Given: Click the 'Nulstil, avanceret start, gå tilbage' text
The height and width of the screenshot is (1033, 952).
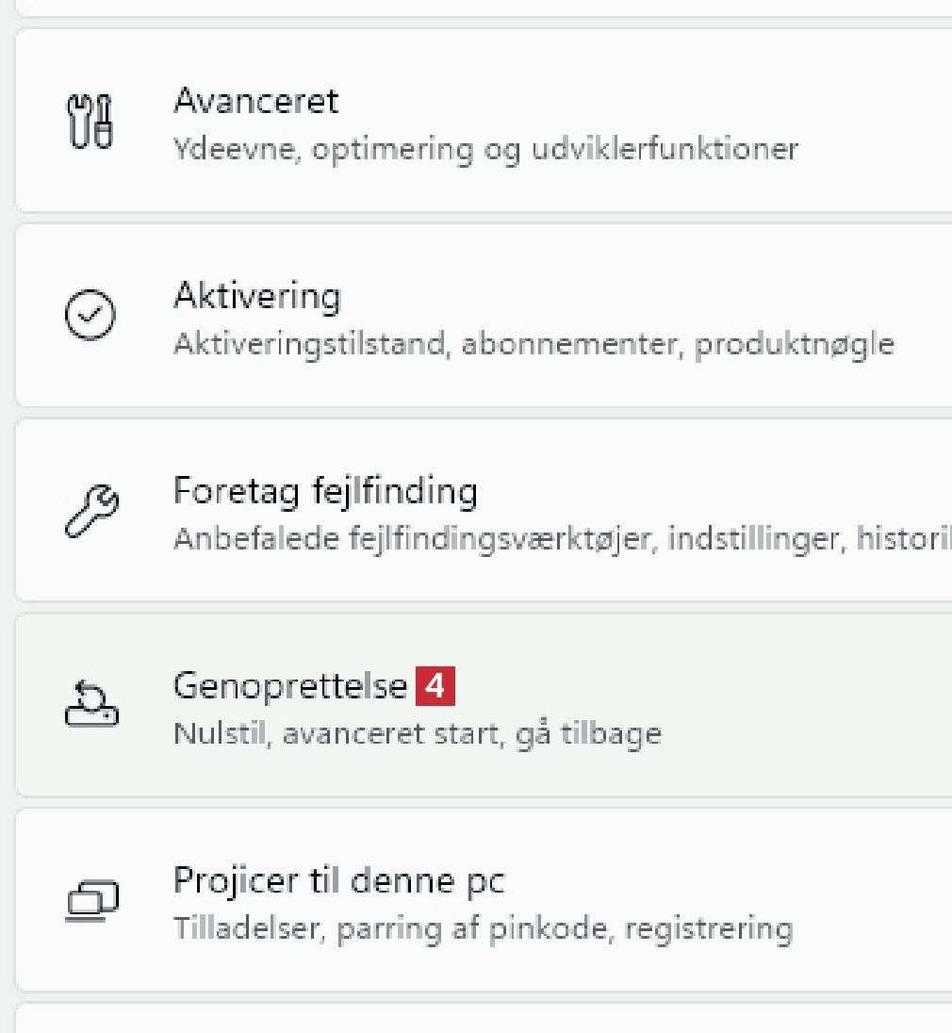Looking at the screenshot, I should pyautogui.click(x=417, y=733).
